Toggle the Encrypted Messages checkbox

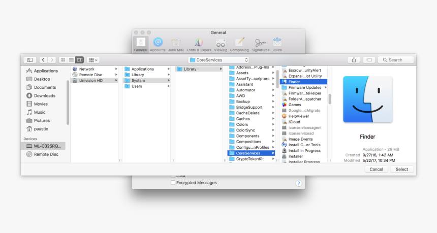pos(173,183)
